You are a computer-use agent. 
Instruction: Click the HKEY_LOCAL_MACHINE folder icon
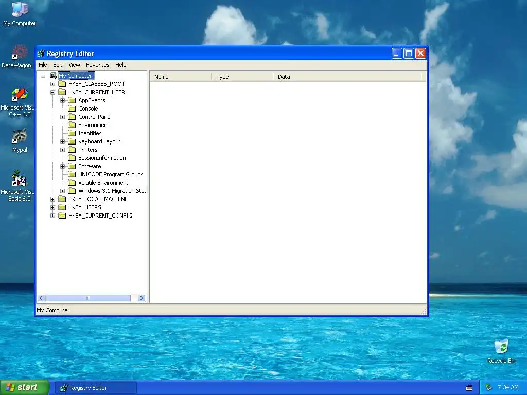62,199
